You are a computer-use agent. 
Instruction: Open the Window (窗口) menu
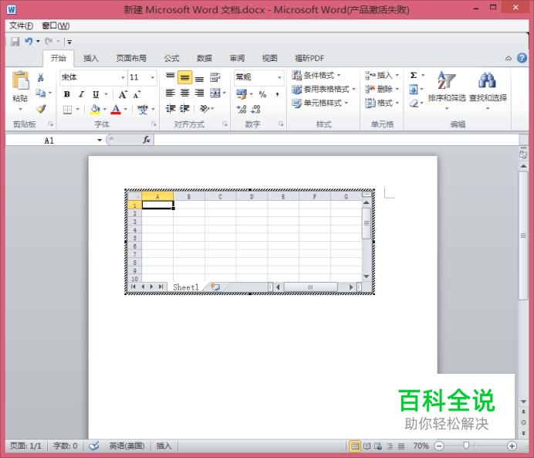tap(56, 26)
